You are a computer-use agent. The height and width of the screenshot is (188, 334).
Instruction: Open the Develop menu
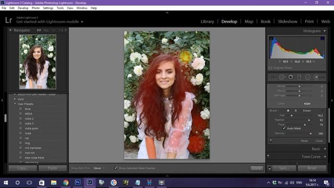23,8
